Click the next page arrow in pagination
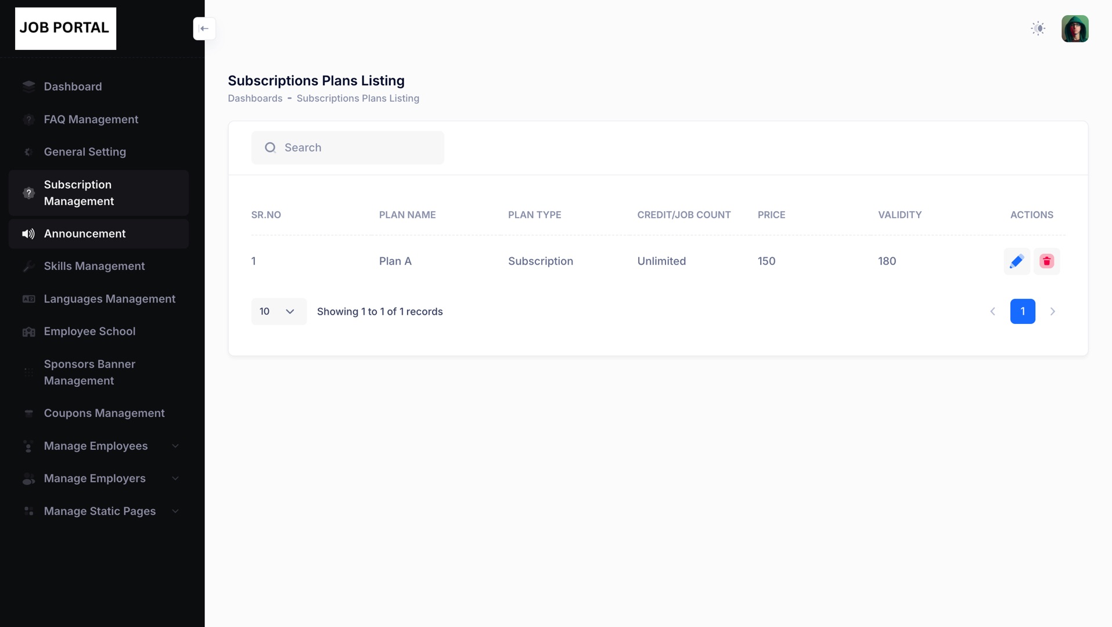1112x627 pixels. (x=1052, y=312)
